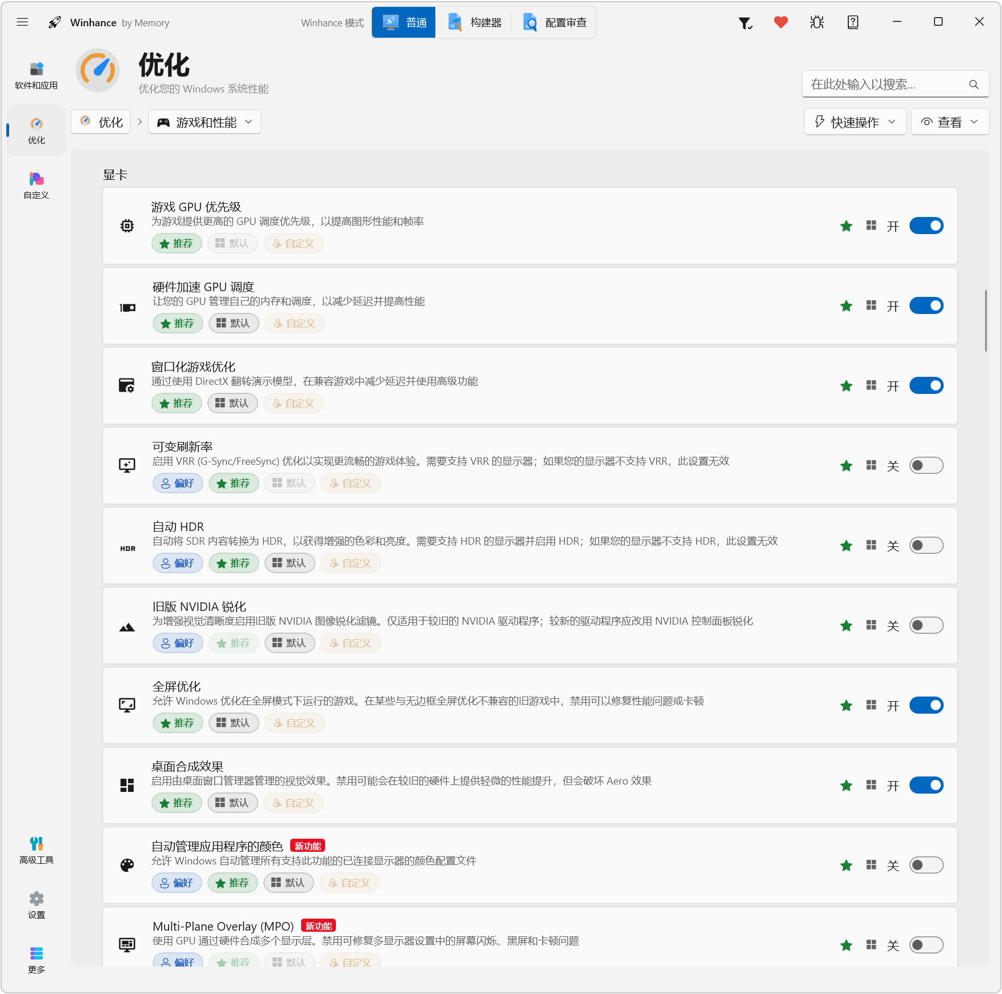The image size is (1002, 994).
Task: Disable 全屏优化 toggle
Action: [x=926, y=705]
